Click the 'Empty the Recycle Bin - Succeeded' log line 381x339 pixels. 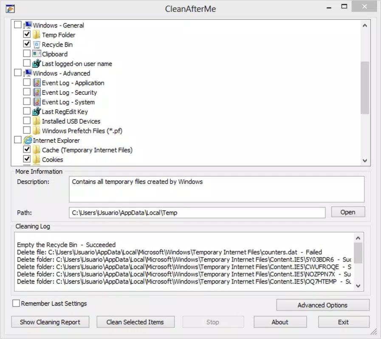coord(66,245)
